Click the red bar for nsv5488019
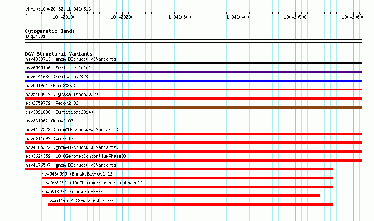 point(193,99)
